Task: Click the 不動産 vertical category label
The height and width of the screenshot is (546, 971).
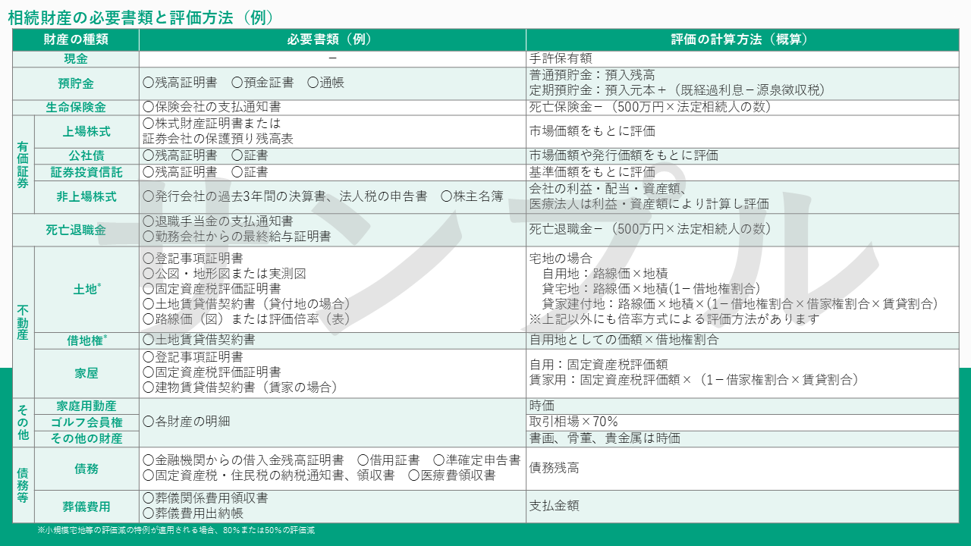Action: (24, 322)
